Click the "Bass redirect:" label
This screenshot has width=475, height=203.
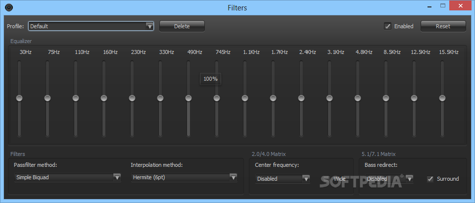click(381, 165)
